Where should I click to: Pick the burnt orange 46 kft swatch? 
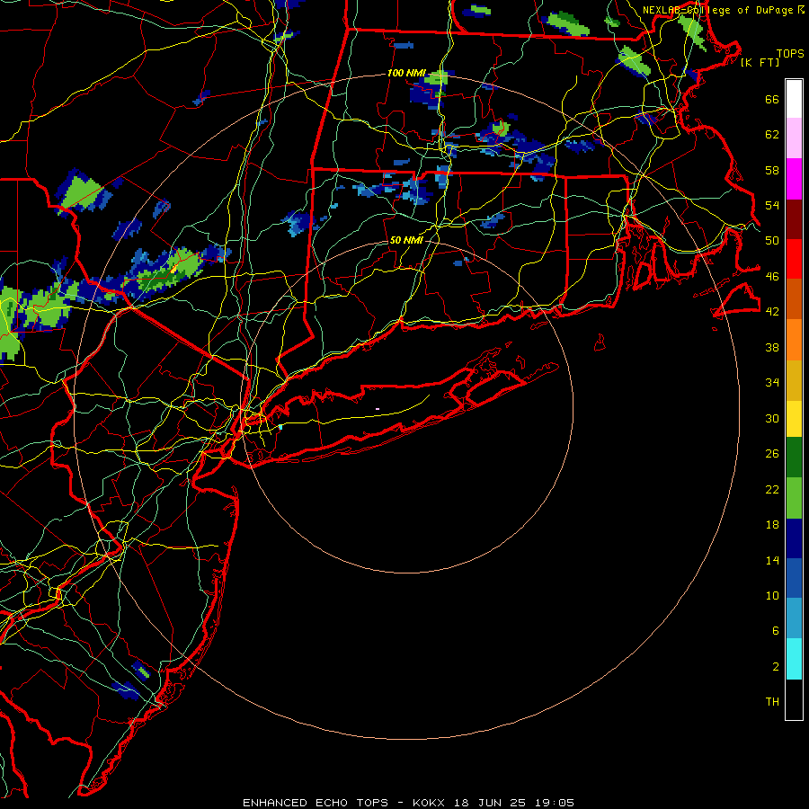coord(794,299)
